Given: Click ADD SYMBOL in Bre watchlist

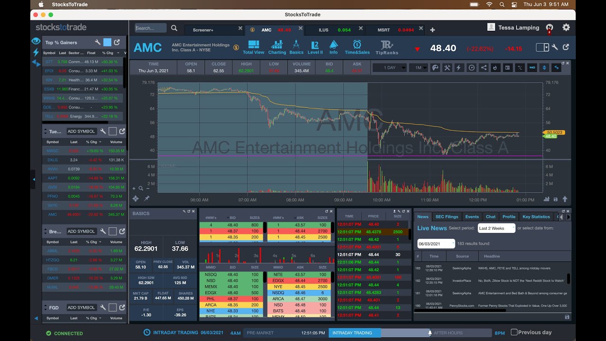Looking at the screenshot, I should click(x=81, y=231).
